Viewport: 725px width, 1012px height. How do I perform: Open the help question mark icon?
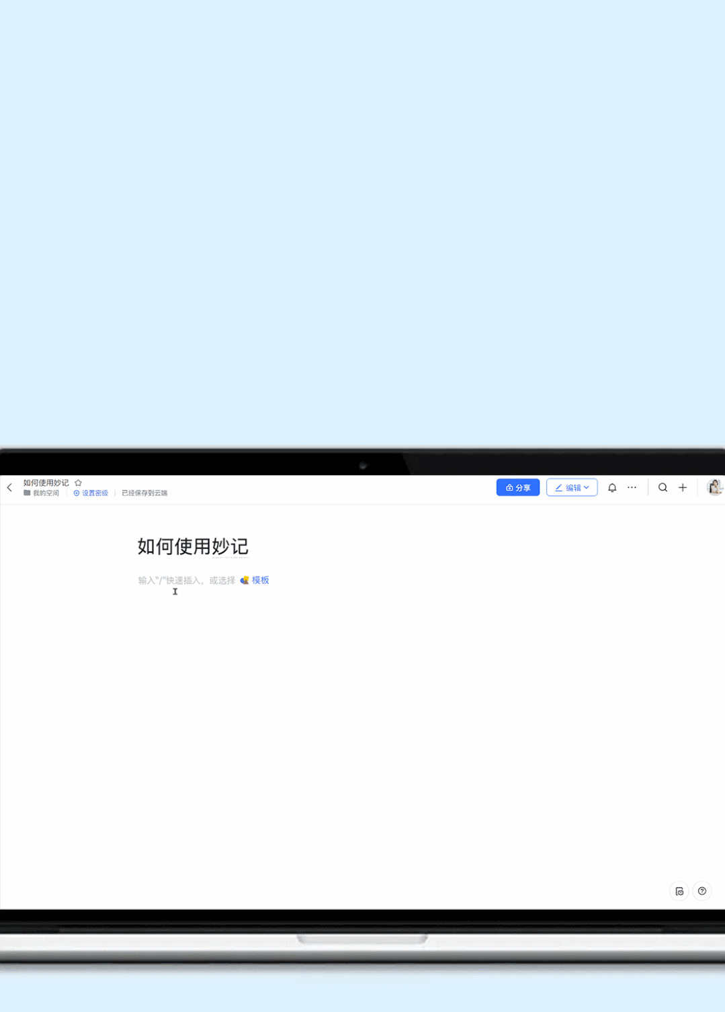click(x=702, y=891)
